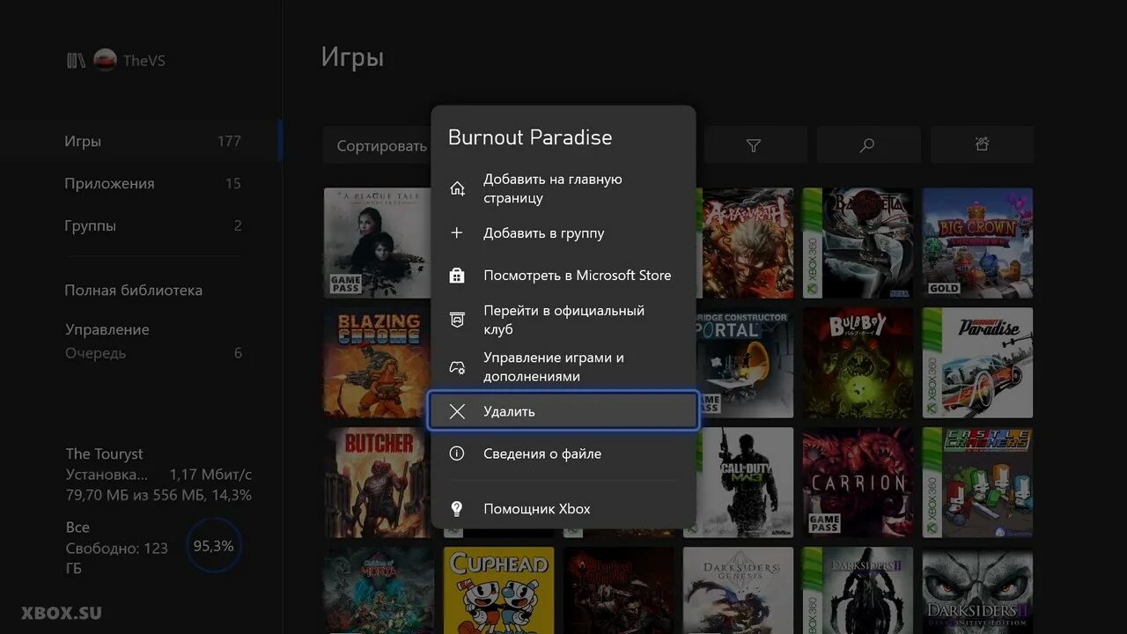Select A Plague Tale game tile

click(x=378, y=242)
